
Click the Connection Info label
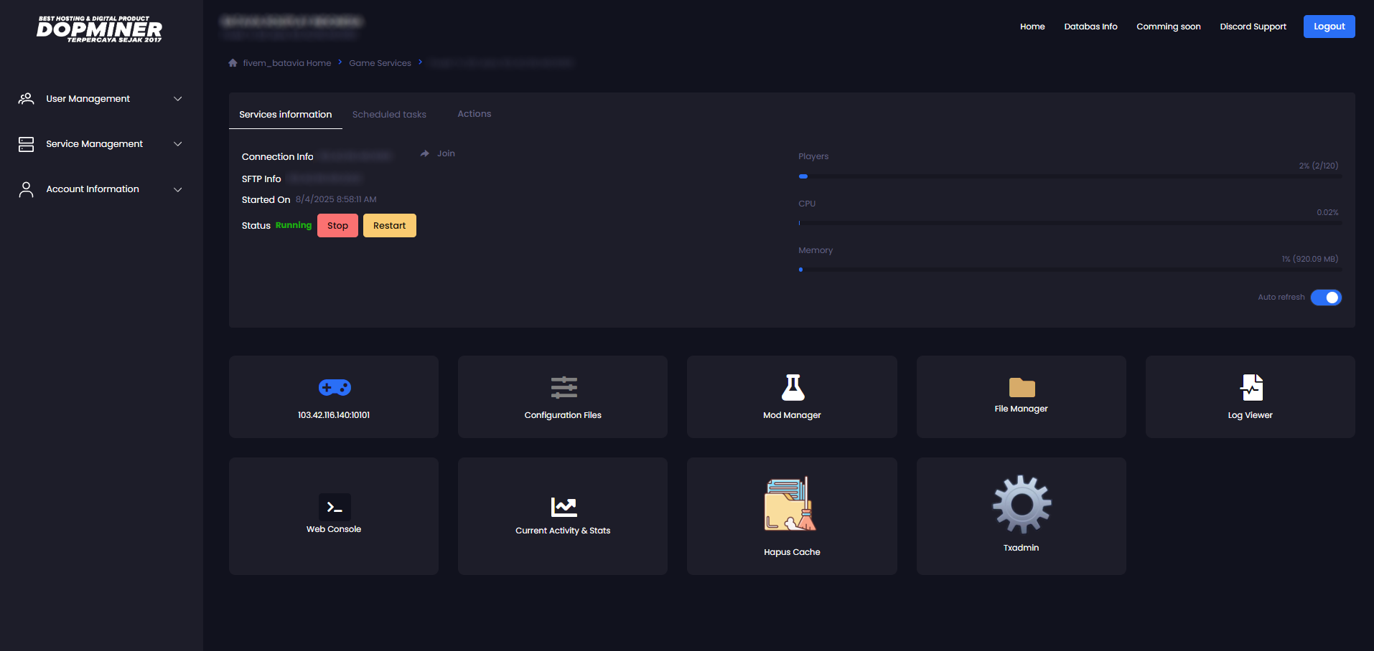[x=277, y=156]
